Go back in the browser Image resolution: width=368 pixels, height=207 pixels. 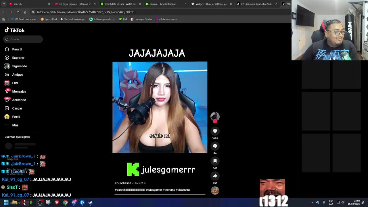(4, 12)
